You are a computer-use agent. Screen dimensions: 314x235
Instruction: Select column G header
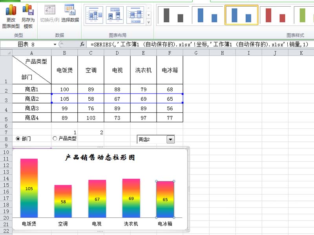pos(196,53)
